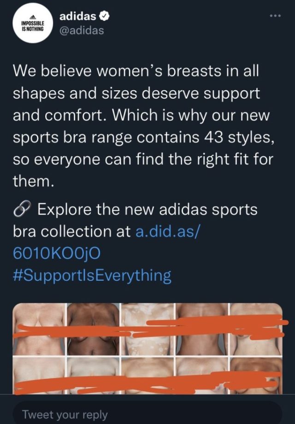
Task: Click the chain link emoji before 'Explore'
Action: click(22, 210)
